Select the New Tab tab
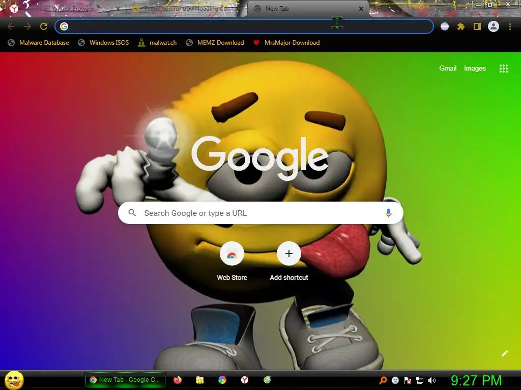 (x=307, y=9)
